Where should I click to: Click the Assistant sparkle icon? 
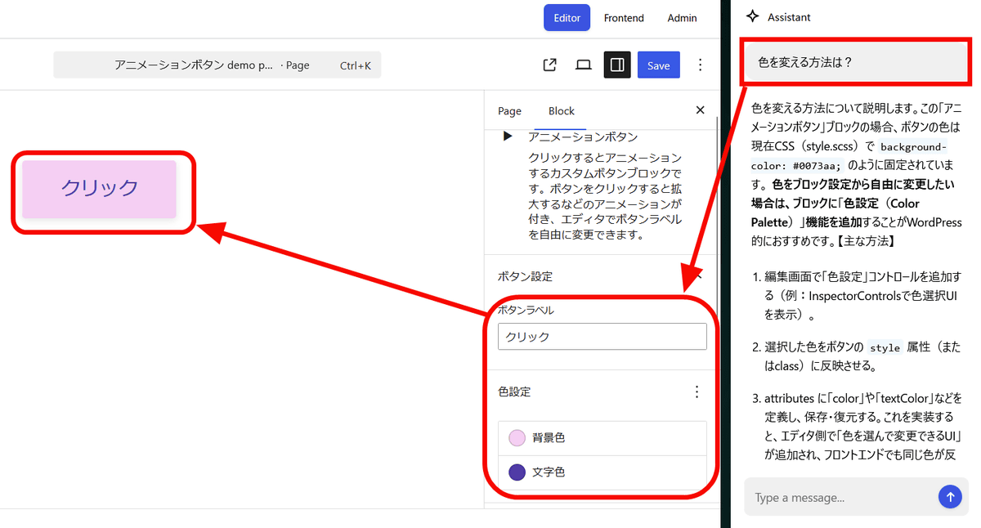753,17
